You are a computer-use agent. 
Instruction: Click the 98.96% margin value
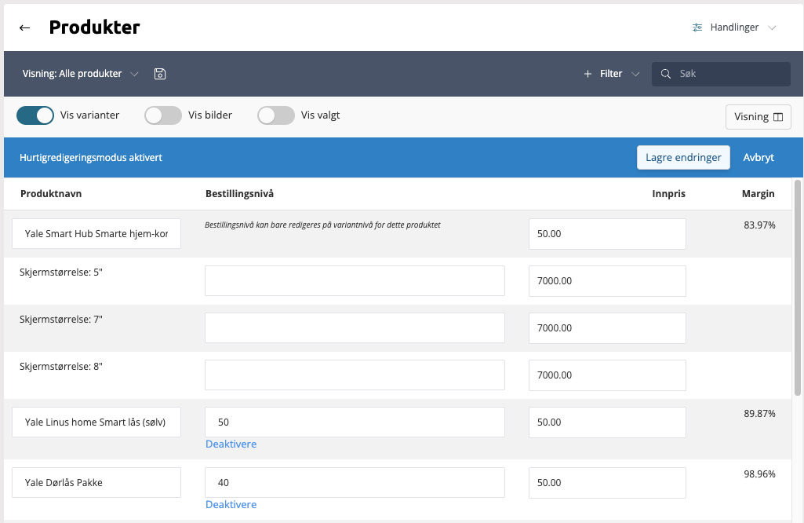click(759, 474)
